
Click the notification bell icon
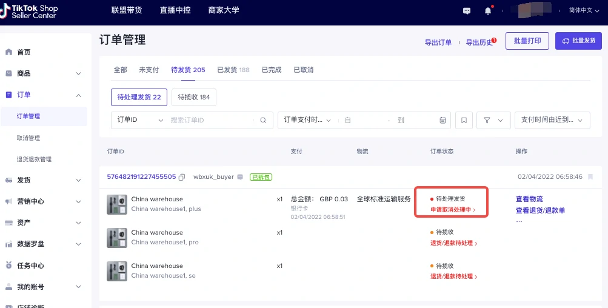point(488,11)
